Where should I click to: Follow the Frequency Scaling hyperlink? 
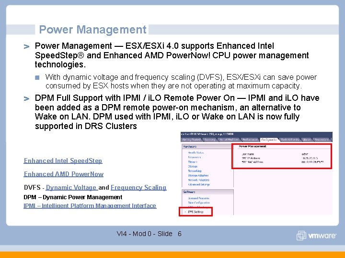[138, 188]
